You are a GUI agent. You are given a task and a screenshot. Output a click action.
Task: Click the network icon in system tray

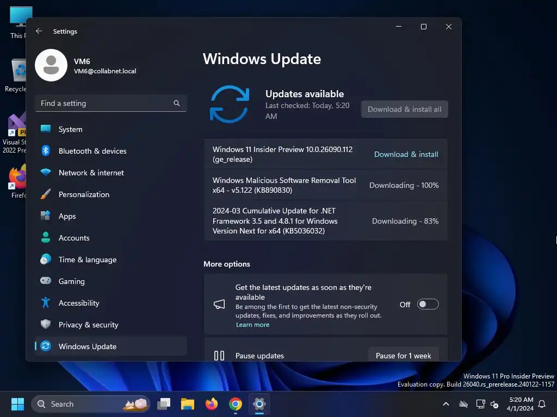click(480, 404)
